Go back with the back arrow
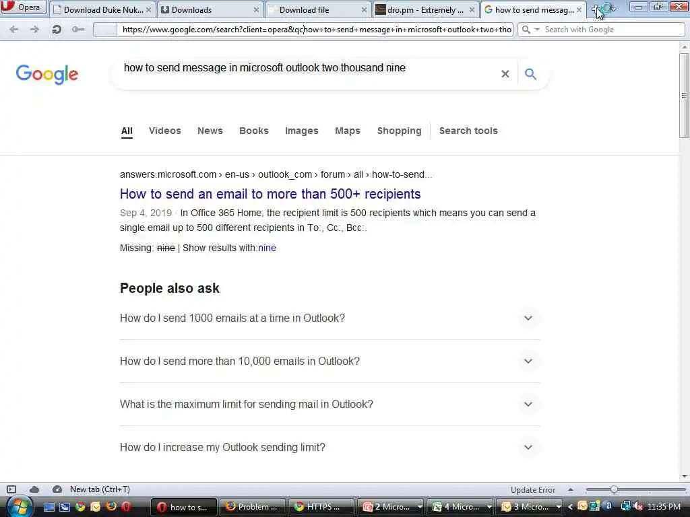690x517 pixels. coord(13,30)
